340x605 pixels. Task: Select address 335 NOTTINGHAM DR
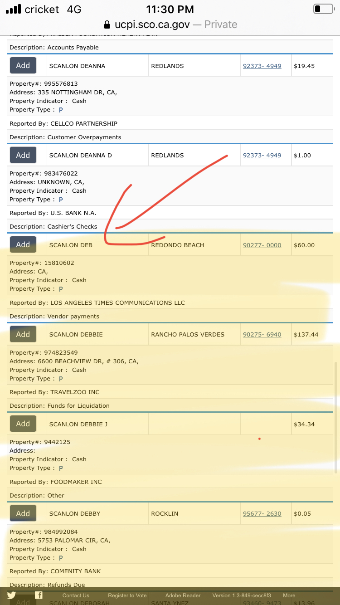pyautogui.click(x=72, y=92)
